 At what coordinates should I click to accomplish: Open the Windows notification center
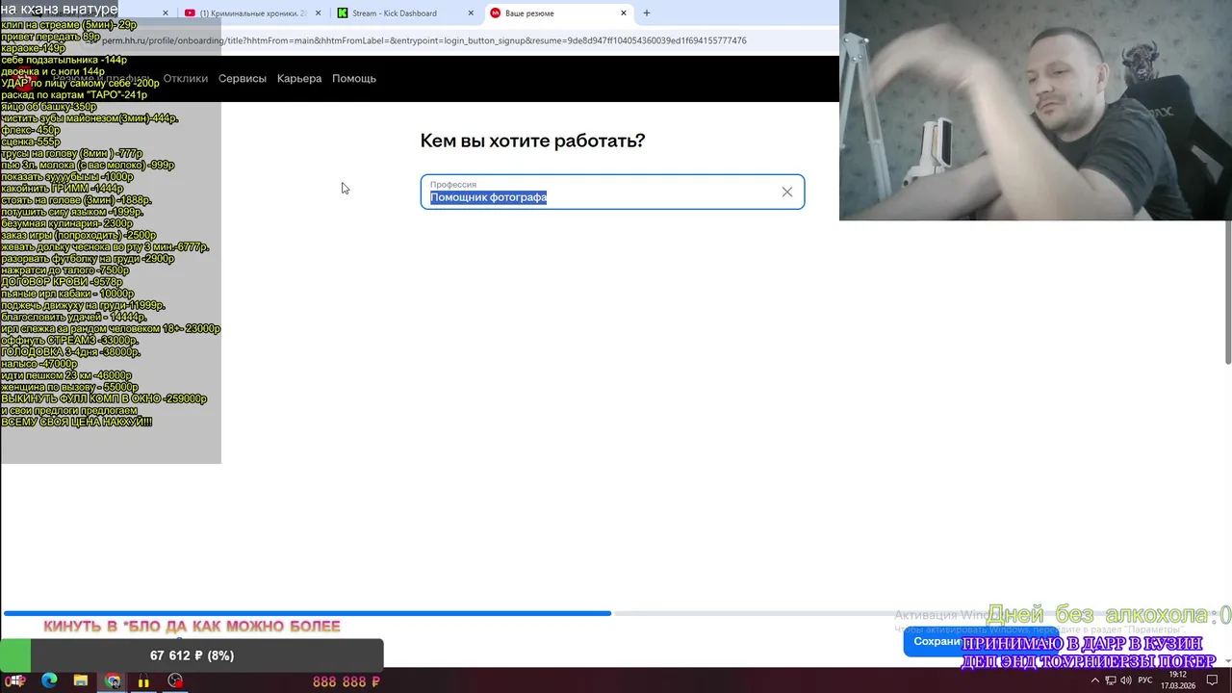click(1213, 680)
